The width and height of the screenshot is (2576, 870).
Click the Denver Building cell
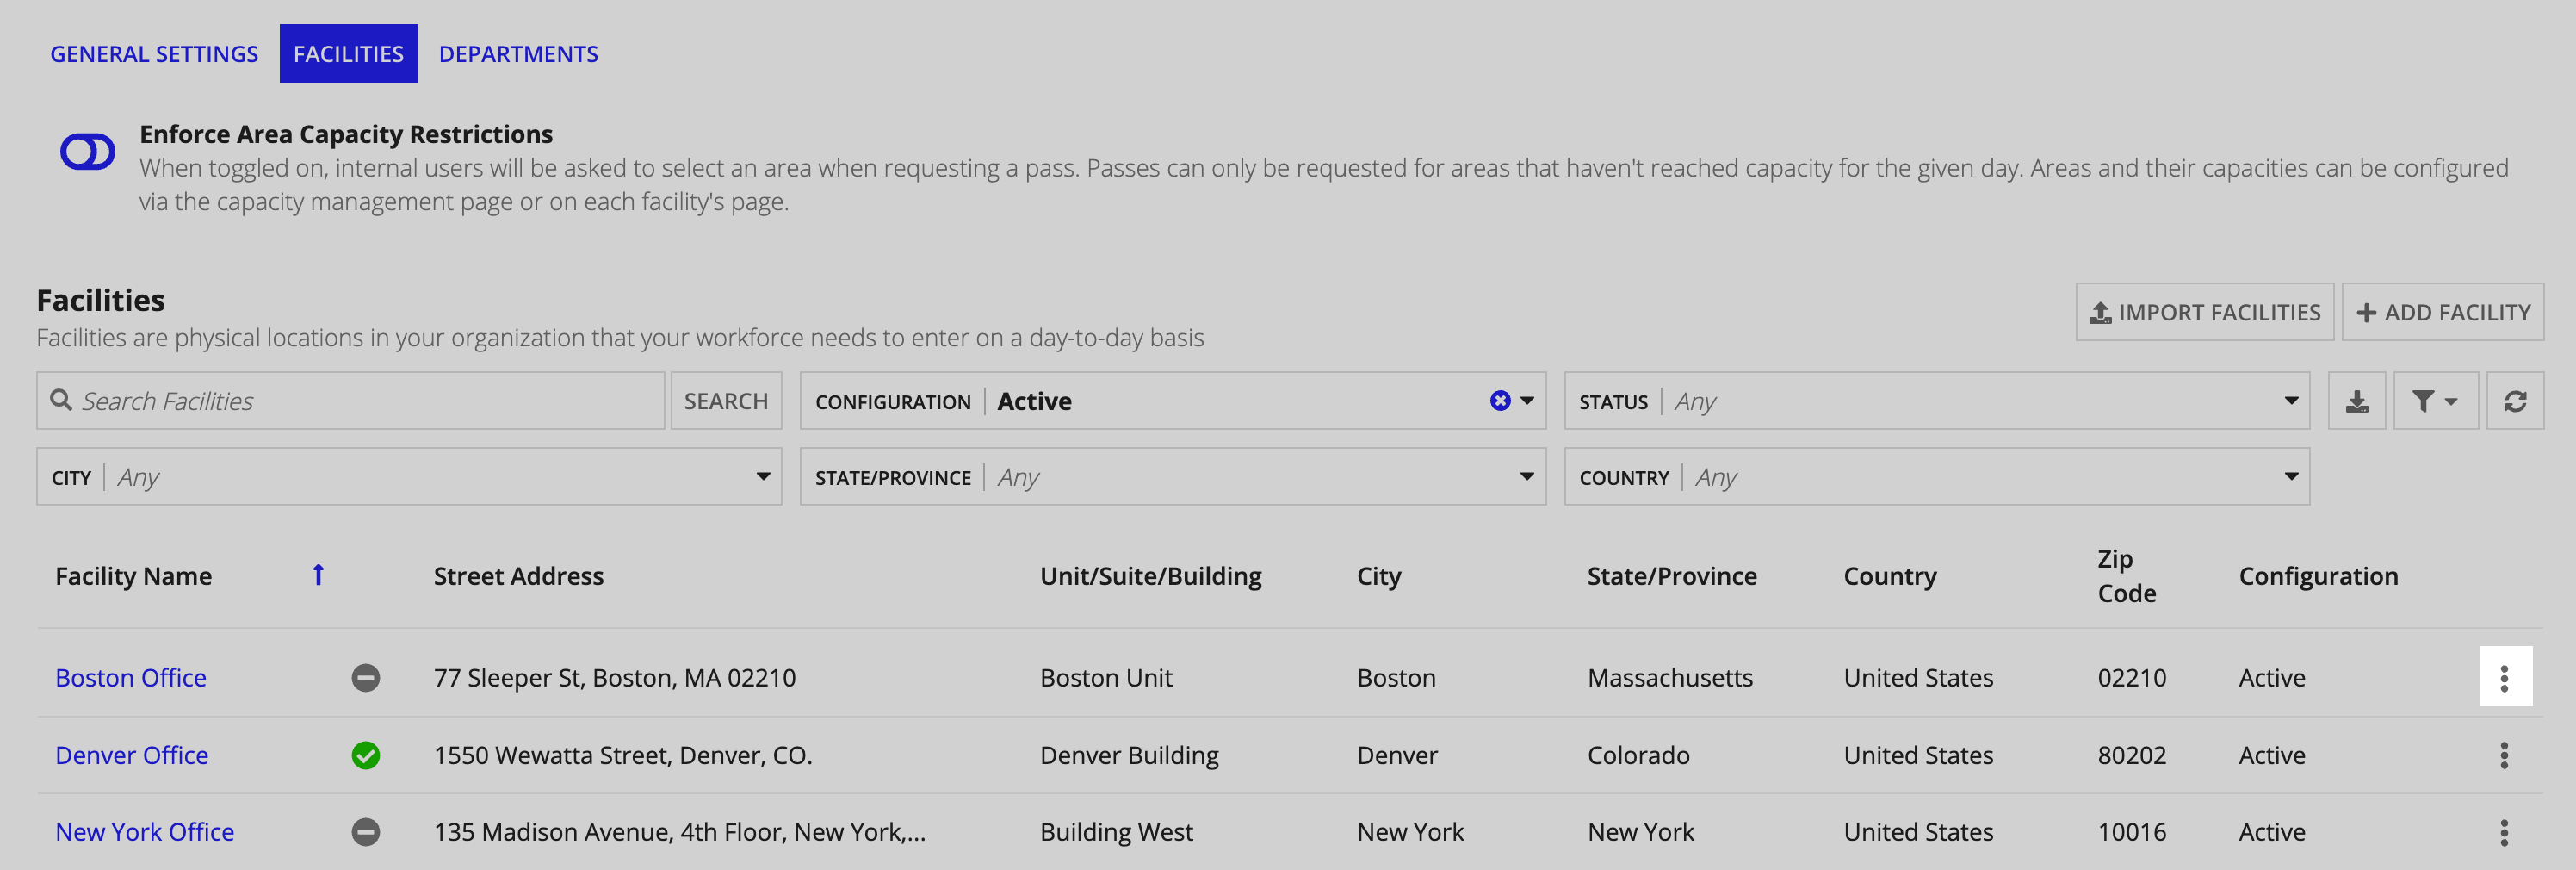1129,755
